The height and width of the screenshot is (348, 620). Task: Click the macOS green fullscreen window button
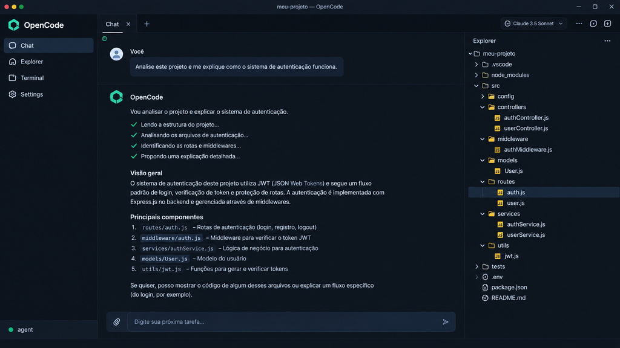pyautogui.click(x=21, y=7)
